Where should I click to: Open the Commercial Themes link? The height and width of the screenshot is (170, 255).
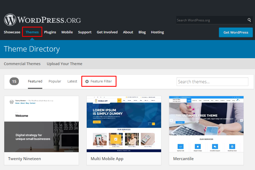tap(22, 64)
